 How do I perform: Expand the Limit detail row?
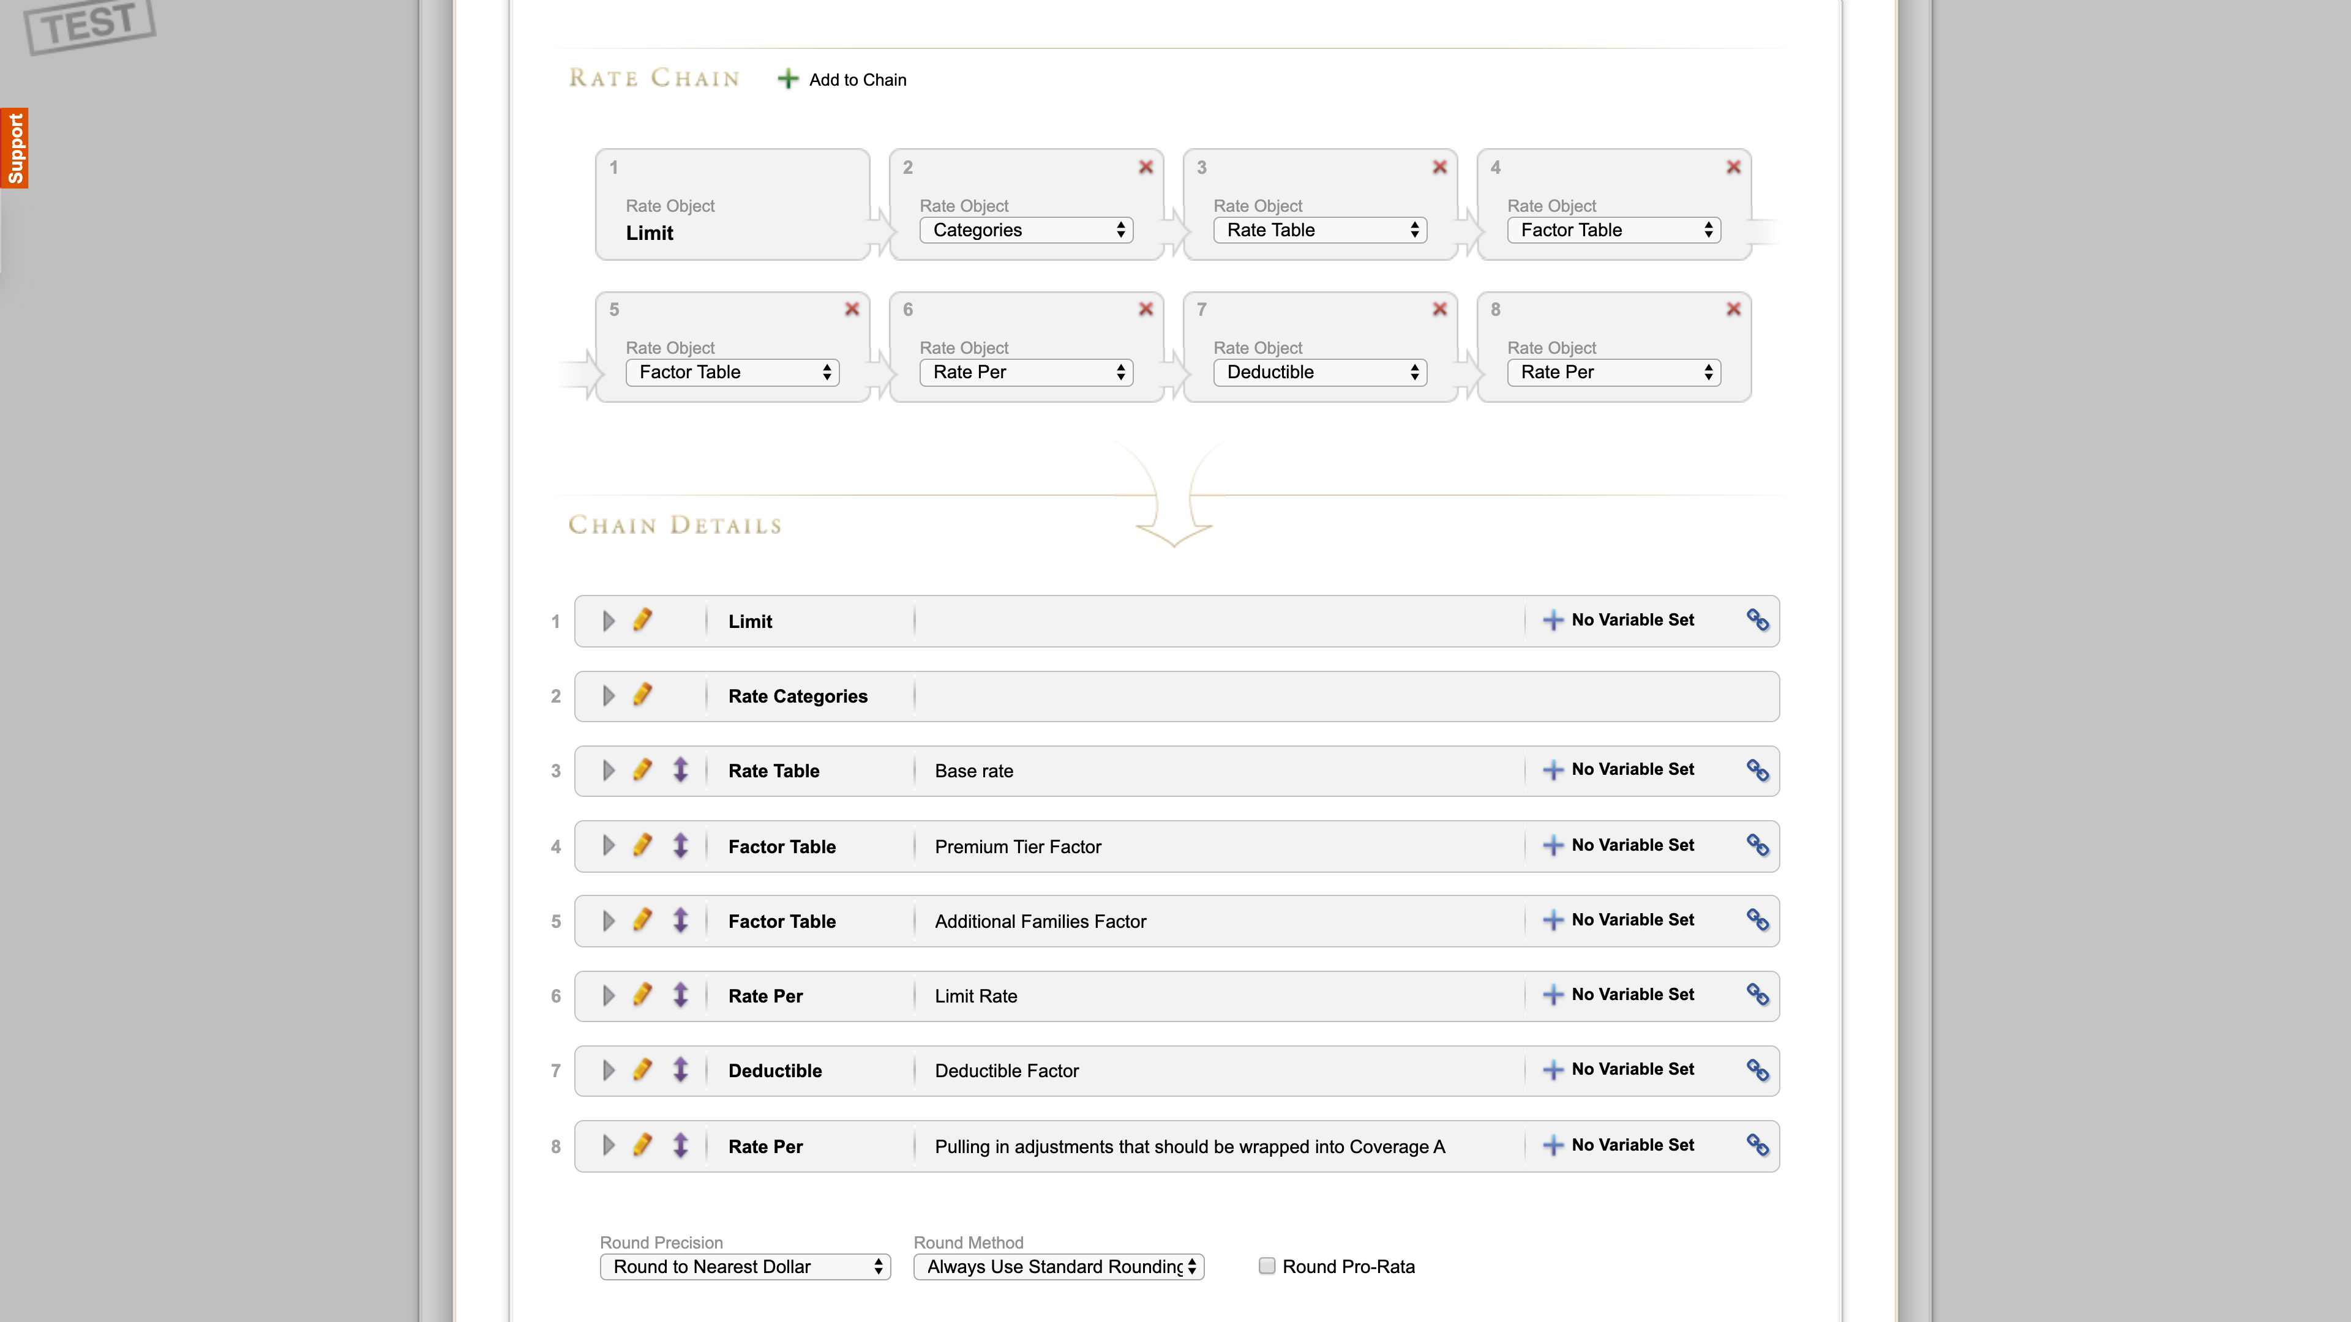click(x=609, y=621)
